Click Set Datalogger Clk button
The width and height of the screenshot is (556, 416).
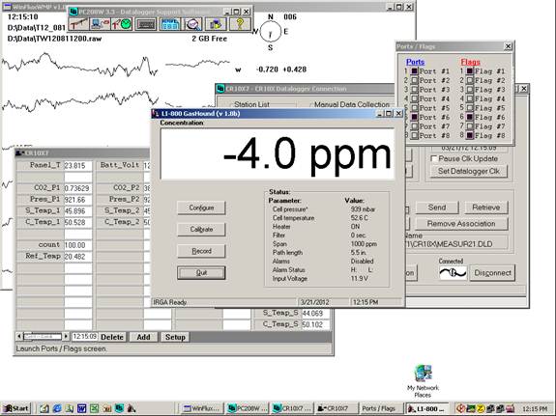coord(469,171)
